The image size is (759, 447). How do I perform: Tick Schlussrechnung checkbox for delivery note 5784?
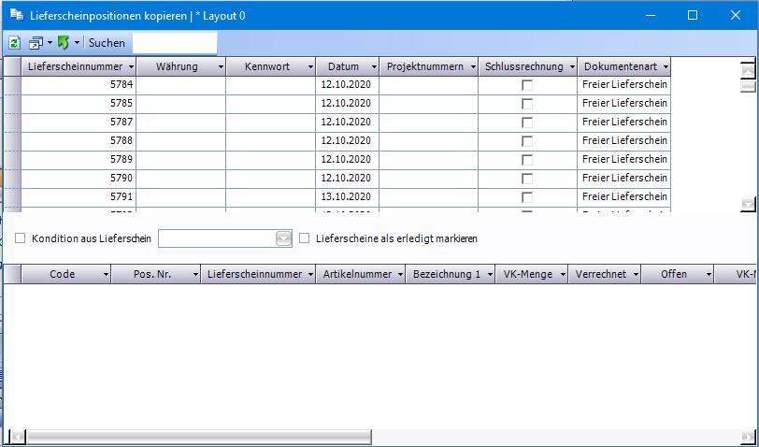(x=527, y=85)
